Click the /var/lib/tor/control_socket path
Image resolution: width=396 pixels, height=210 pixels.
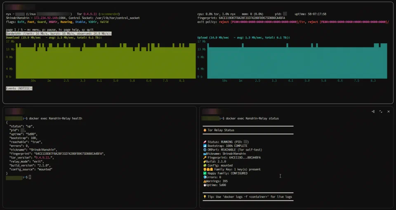coord(118,18)
